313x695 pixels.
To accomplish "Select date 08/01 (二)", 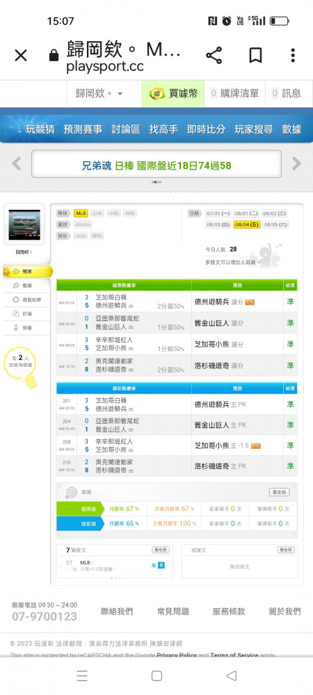I will [x=246, y=213].
